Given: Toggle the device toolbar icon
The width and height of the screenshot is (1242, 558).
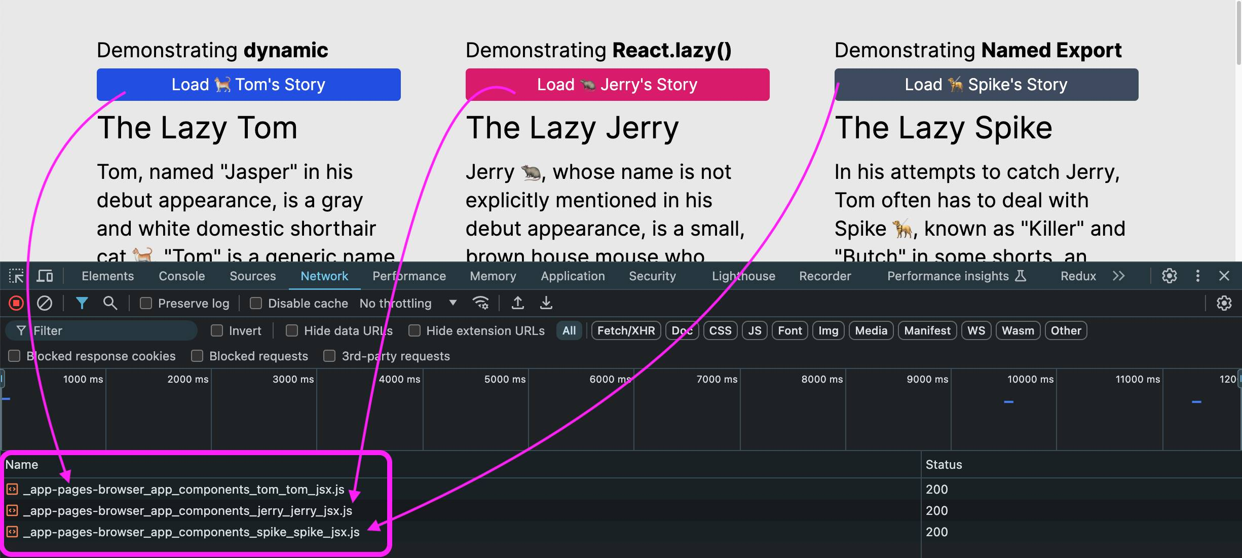Looking at the screenshot, I should pos(45,276).
